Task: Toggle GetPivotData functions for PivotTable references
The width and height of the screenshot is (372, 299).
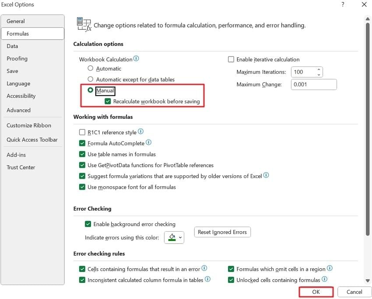Action: [82, 165]
